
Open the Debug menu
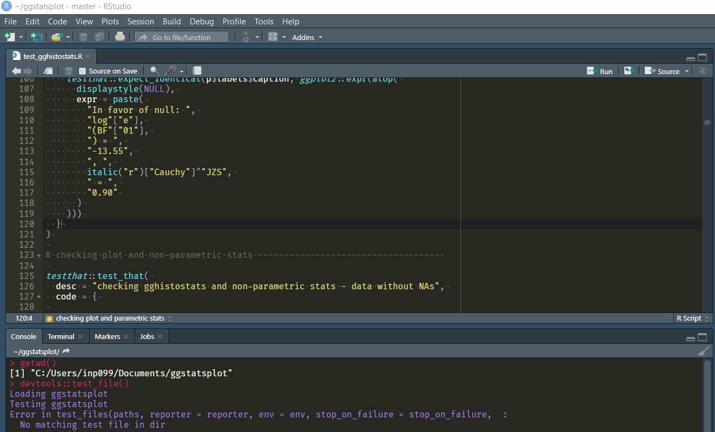[202, 22]
